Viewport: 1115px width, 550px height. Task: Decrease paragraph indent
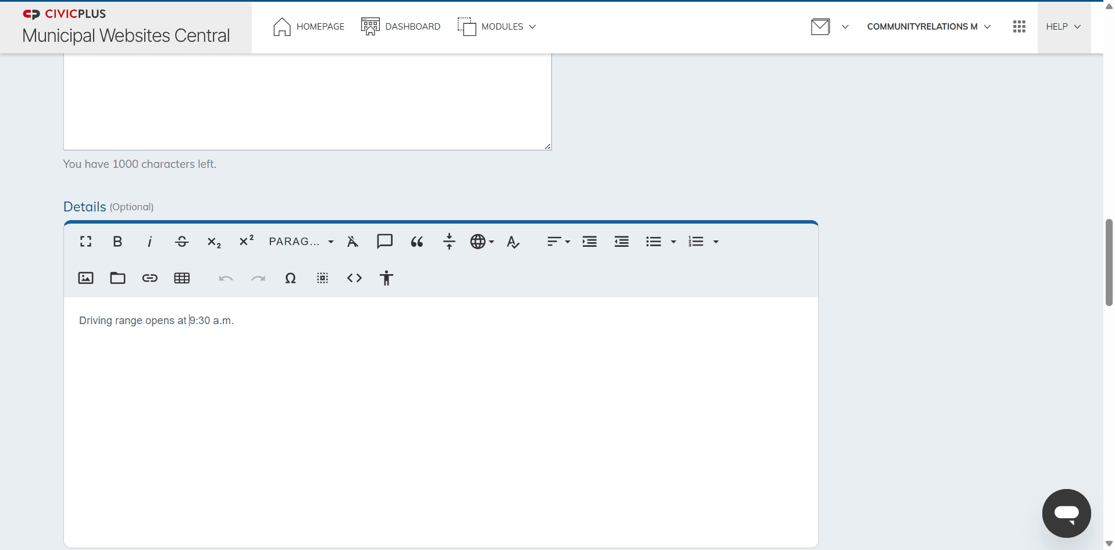tap(622, 242)
